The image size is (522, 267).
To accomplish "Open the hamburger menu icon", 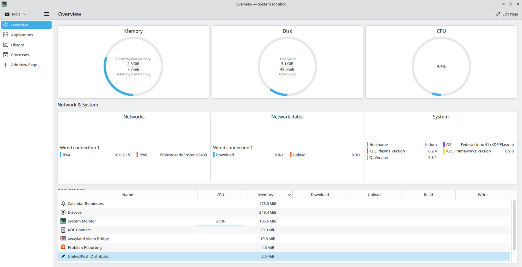I will click(47, 14).
